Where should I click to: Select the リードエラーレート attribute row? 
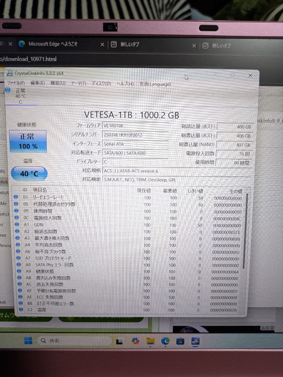(129, 198)
